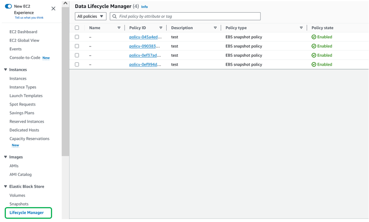369x222 pixels.
Task: Open Volumes in the sidebar
Action: [x=17, y=195]
